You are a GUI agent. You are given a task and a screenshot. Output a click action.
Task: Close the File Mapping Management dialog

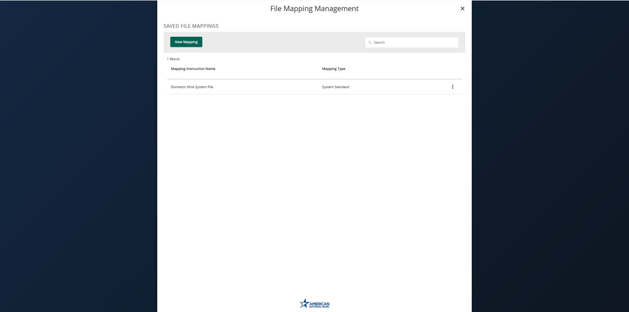tap(462, 8)
